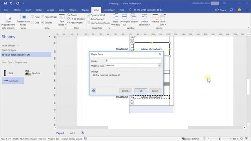Open Quick Shapes in the Shapes pane
The height and width of the screenshot is (141, 251).
pos(9,50)
